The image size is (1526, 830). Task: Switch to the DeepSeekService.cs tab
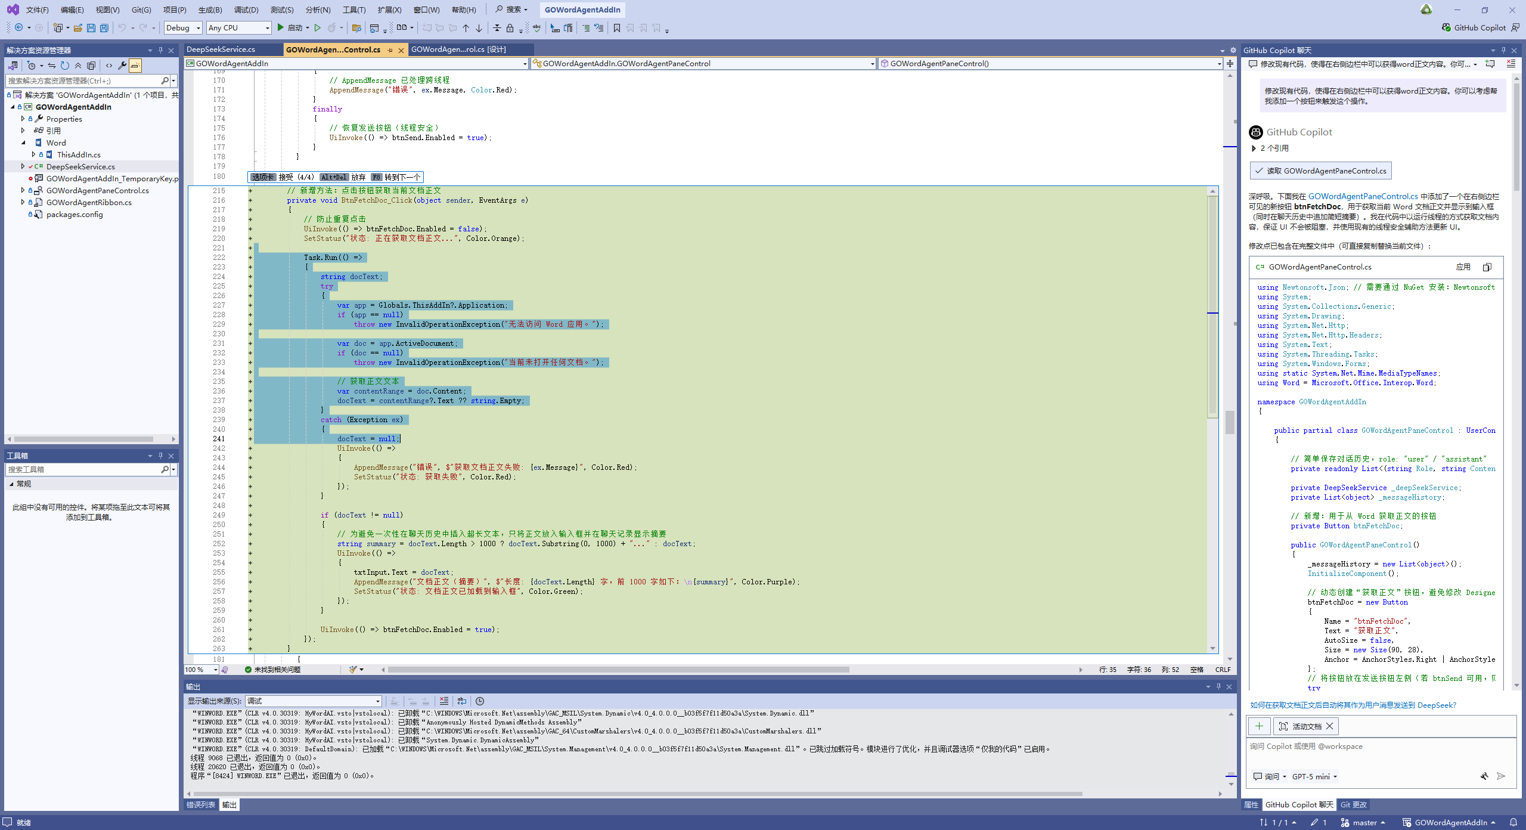tap(221, 49)
